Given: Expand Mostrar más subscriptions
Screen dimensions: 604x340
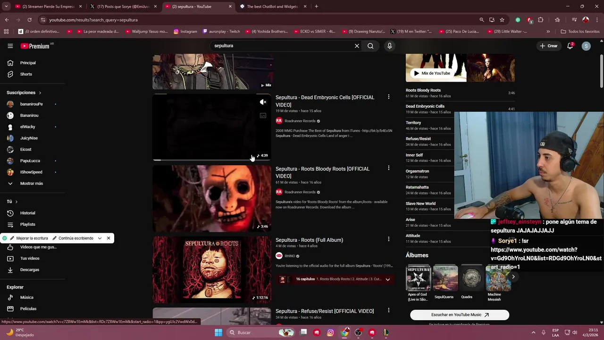Looking at the screenshot, I should tap(32, 183).
